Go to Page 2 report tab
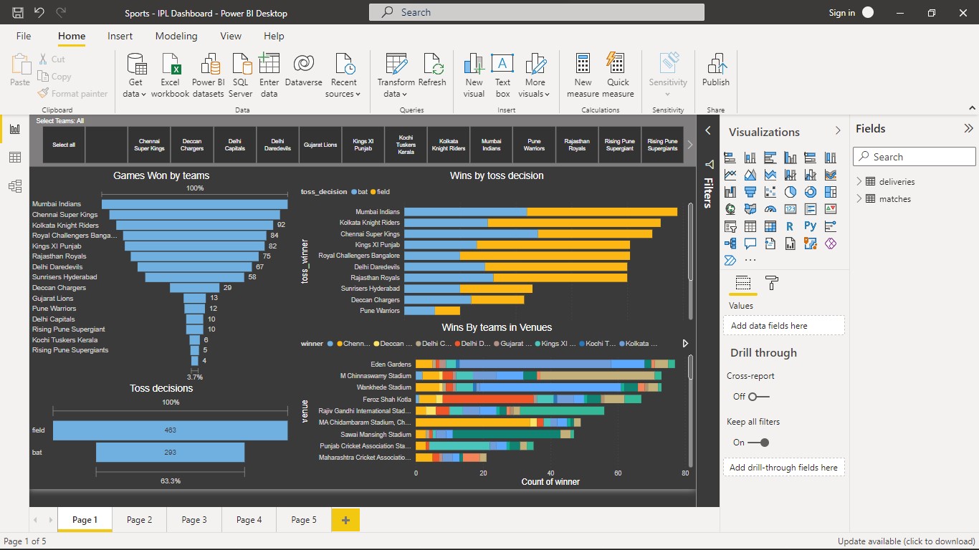This screenshot has height=550, width=979. [x=139, y=520]
